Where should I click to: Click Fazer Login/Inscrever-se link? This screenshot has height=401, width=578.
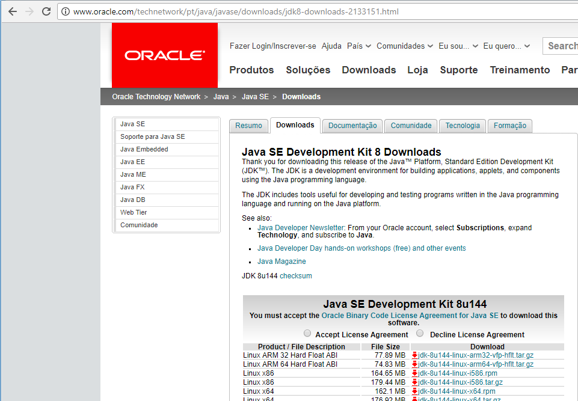click(x=273, y=46)
